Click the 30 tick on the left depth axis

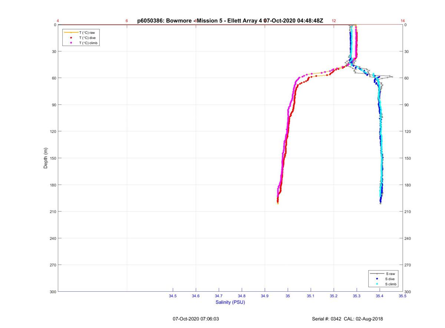click(54, 52)
